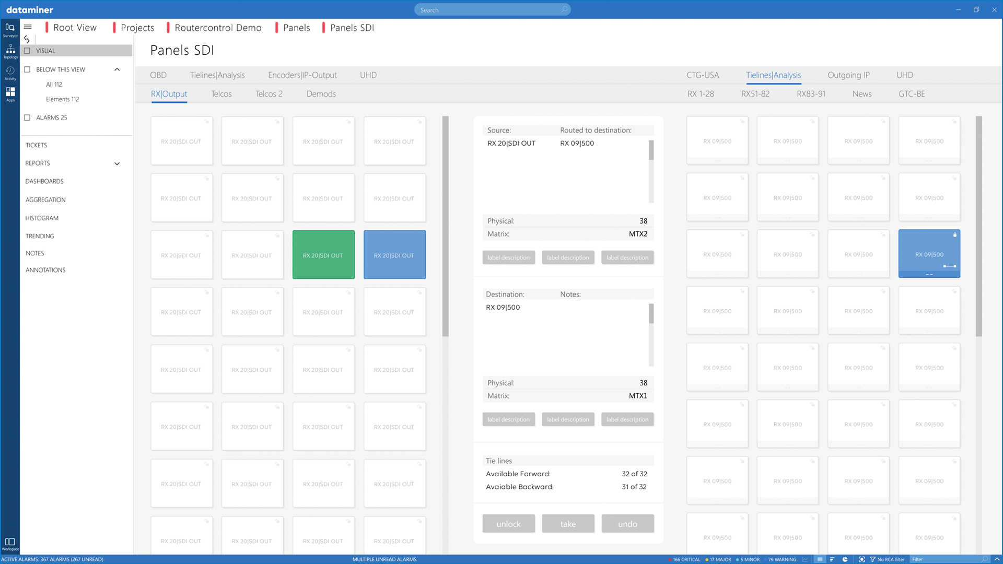The image size is (1003, 564).
Task: Open the Activity sidebar module
Action: coord(10,73)
